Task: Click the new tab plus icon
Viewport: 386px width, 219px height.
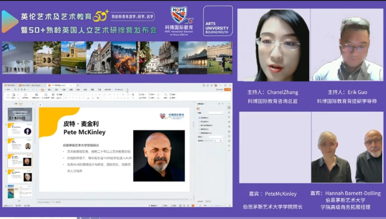Action: (76, 85)
